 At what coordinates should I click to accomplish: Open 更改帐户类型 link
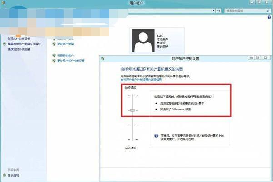65,44
